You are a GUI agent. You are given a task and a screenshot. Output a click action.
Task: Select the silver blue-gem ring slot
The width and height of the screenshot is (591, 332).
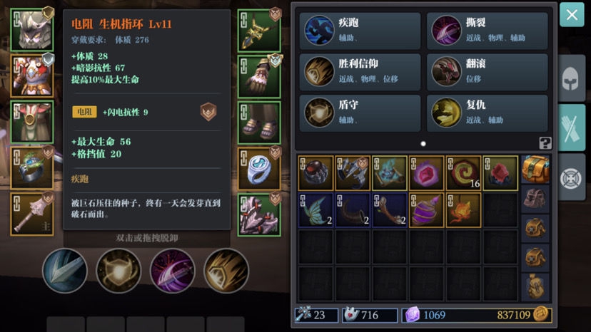(259, 168)
